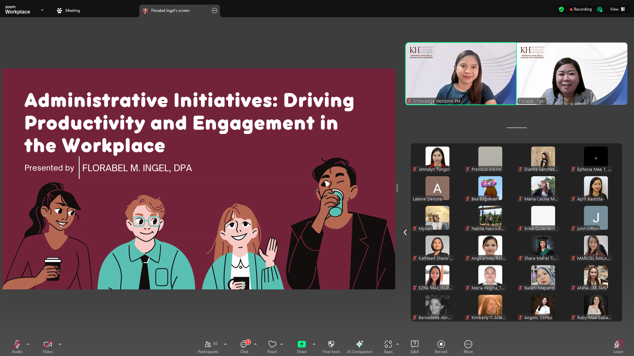
Task: Open the View layout button
Action: (x=617, y=9)
